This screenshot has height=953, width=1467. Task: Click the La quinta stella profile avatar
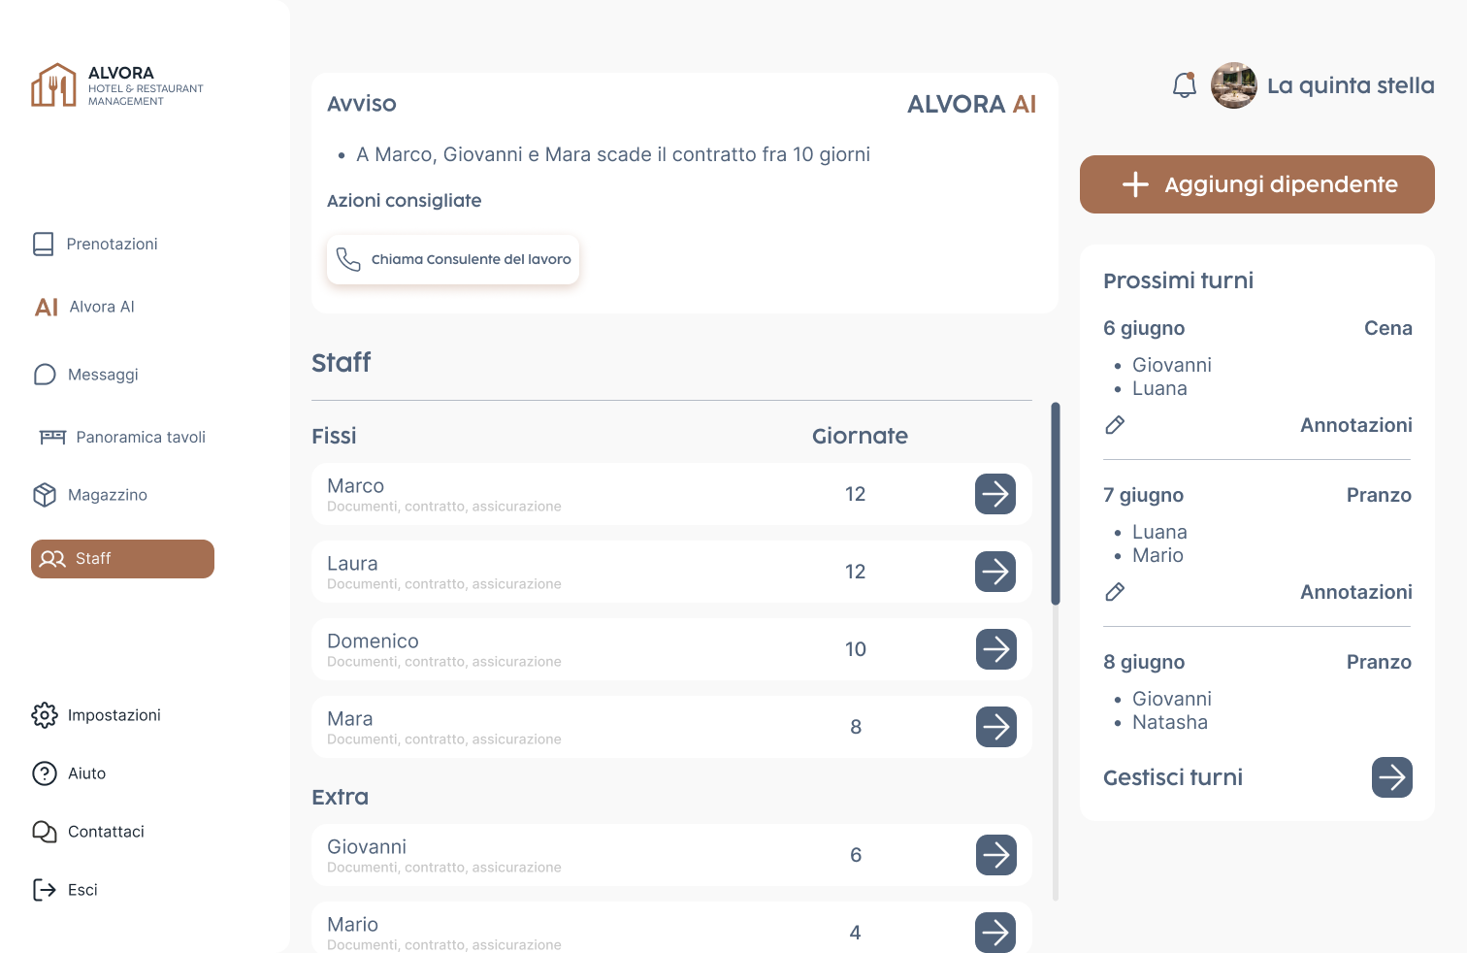1233,85
